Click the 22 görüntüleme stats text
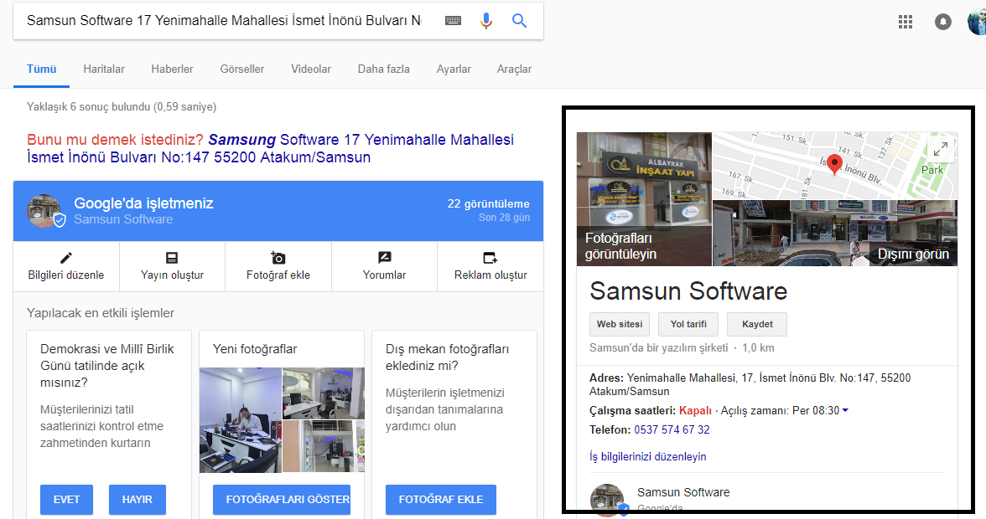The width and height of the screenshot is (986, 519). (489, 204)
